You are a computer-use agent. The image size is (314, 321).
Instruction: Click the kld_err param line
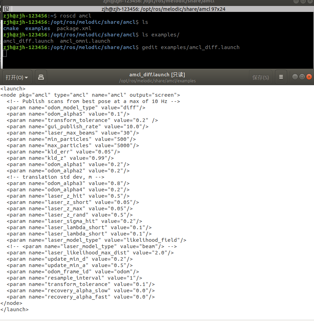[x=63, y=152]
